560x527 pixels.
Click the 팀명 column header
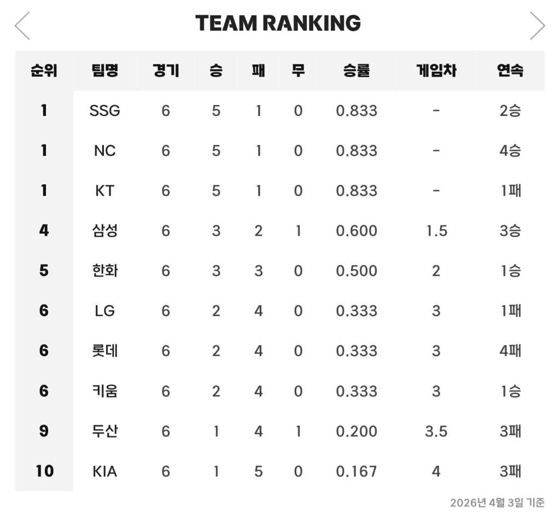pos(104,71)
